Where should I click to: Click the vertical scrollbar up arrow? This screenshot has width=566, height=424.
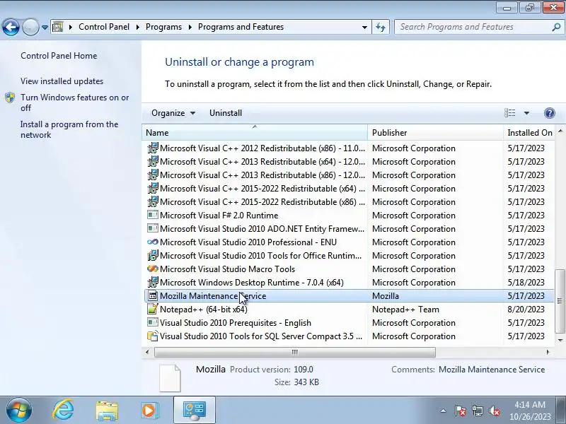coord(560,131)
